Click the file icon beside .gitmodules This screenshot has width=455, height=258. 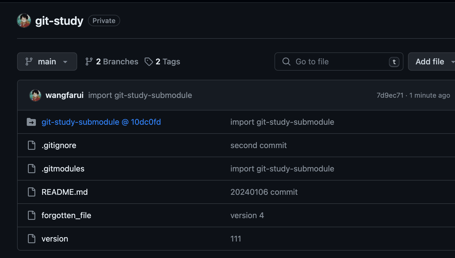coord(32,169)
